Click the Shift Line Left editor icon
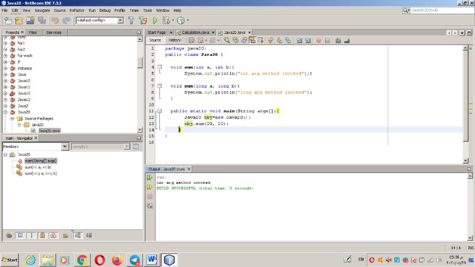The width and height of the screenshot is (475, 267). click(x=299, y=40)
